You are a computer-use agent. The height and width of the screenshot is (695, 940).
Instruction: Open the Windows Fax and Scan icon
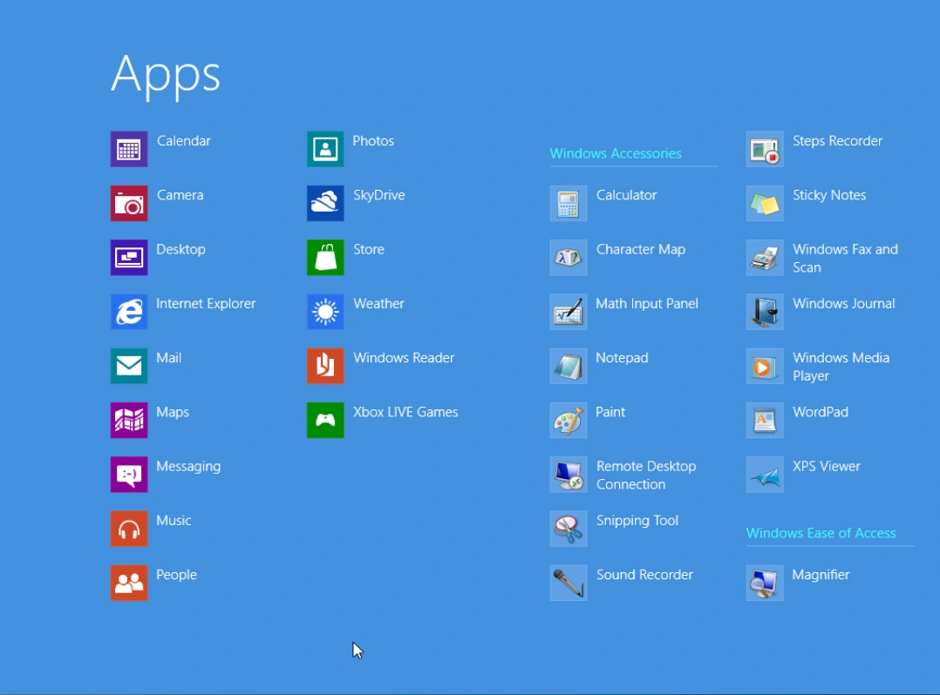tap(765, 258)
